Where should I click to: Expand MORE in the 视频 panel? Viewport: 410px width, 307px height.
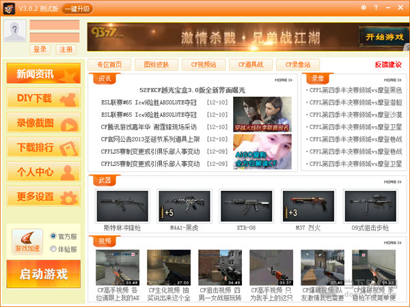(x=392, y=243)
